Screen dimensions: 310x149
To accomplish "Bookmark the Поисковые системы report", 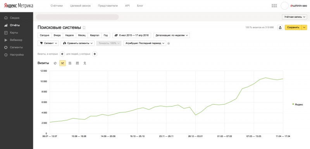I will [84, 28].
